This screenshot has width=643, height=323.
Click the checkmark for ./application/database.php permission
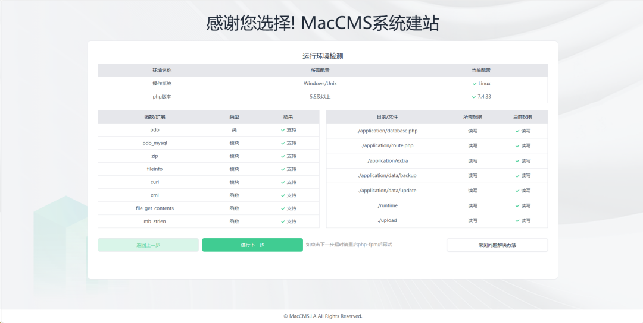click(x=517, y=131)
